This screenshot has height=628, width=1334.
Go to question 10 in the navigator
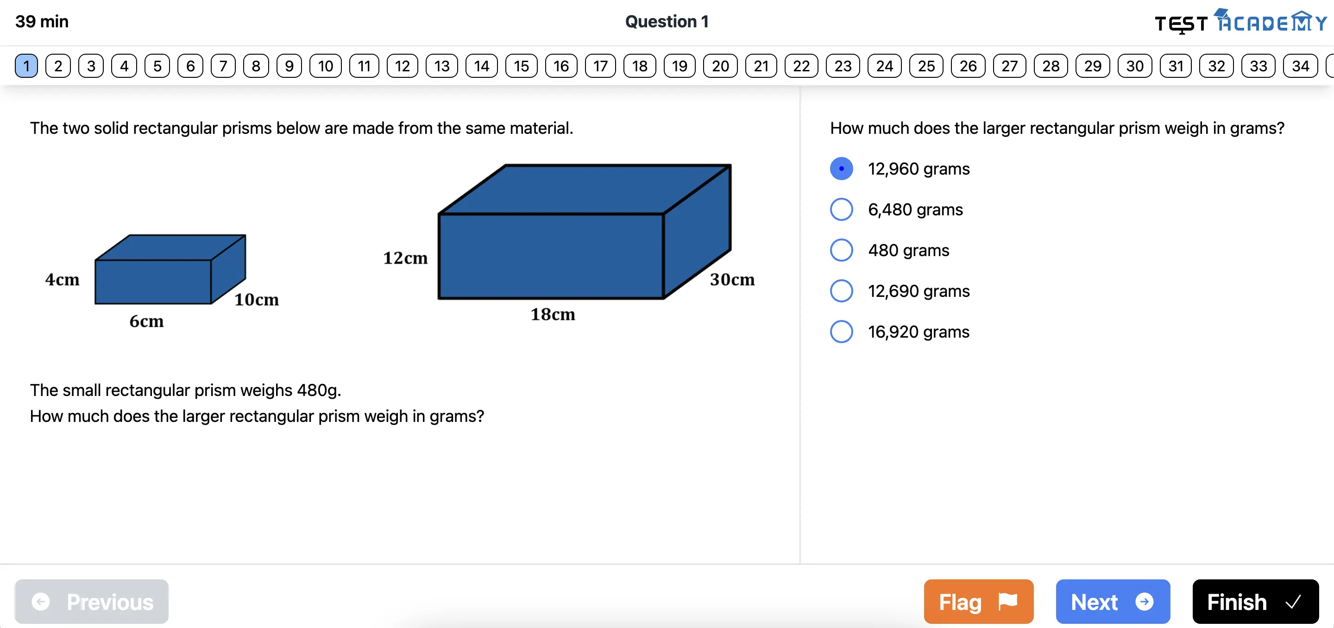point(325,66)
